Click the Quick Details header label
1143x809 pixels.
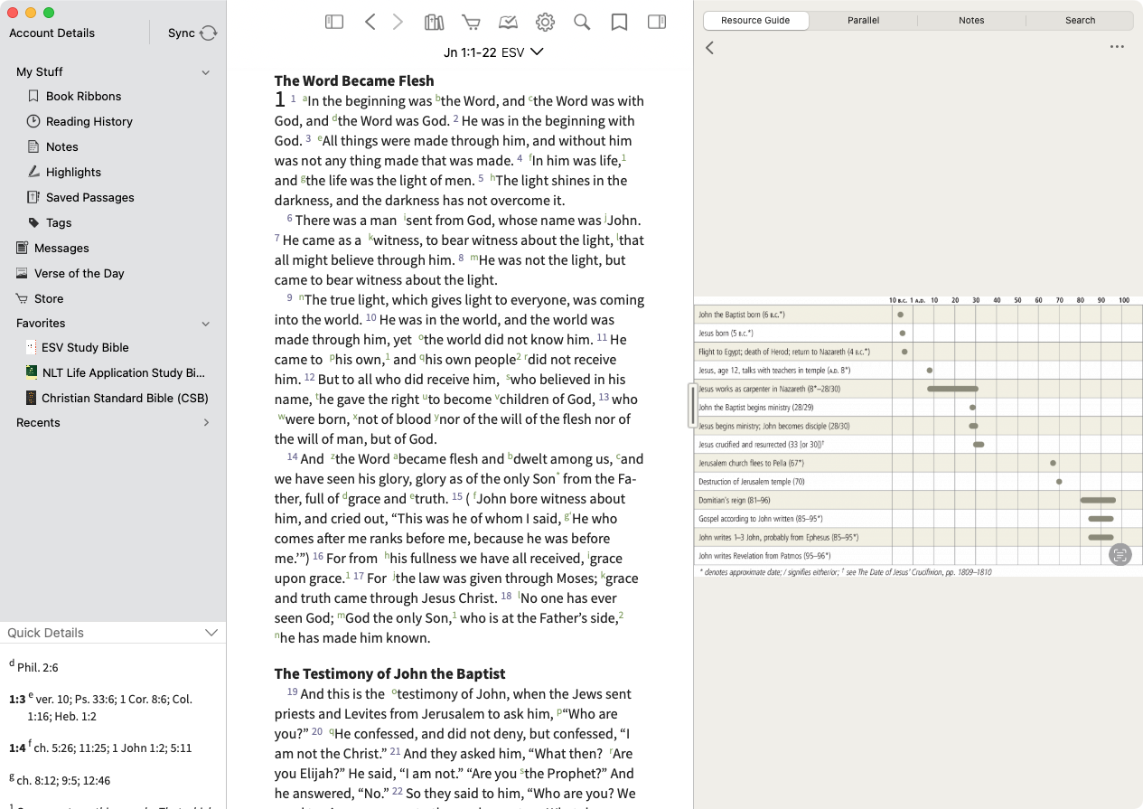click(45, 633)
